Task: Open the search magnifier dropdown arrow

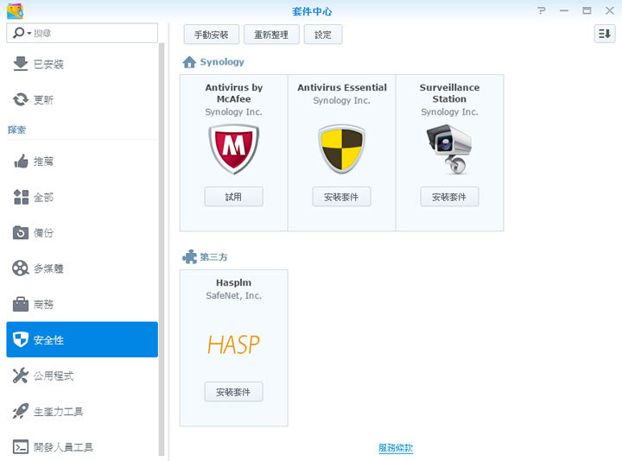Action: [x=29, y=34]
